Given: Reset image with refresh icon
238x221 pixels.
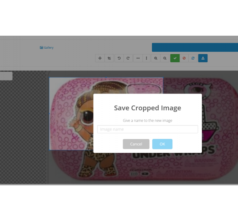Looking at the screenshot, I should (x=193, y=58).
